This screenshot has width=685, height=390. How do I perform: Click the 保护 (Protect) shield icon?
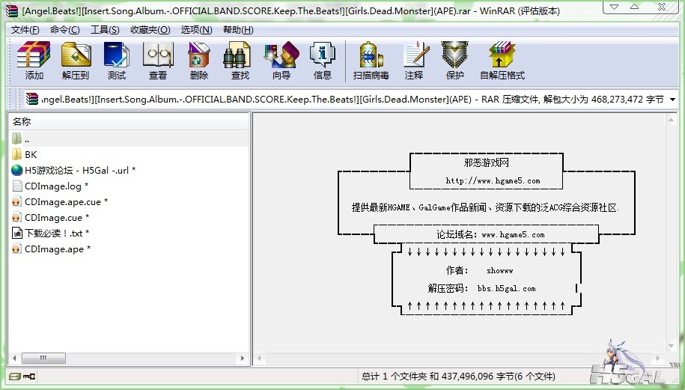click(454, 61)
